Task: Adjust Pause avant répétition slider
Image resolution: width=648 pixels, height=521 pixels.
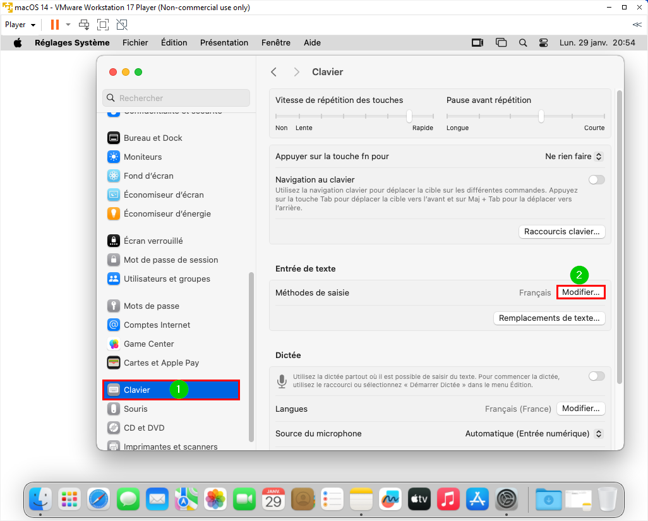Action: (x=541, y=116)
